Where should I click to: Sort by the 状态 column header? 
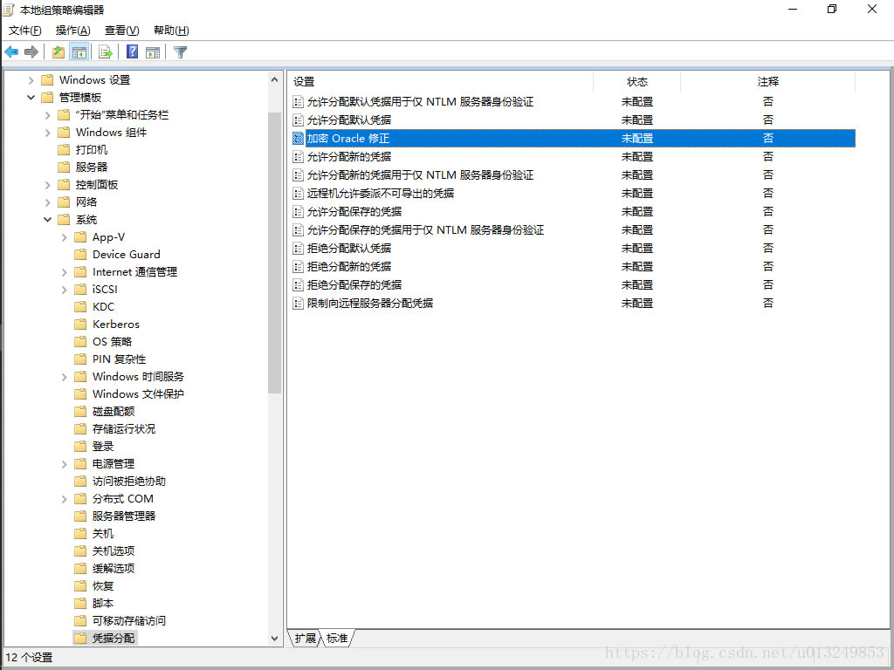[636, 82]
